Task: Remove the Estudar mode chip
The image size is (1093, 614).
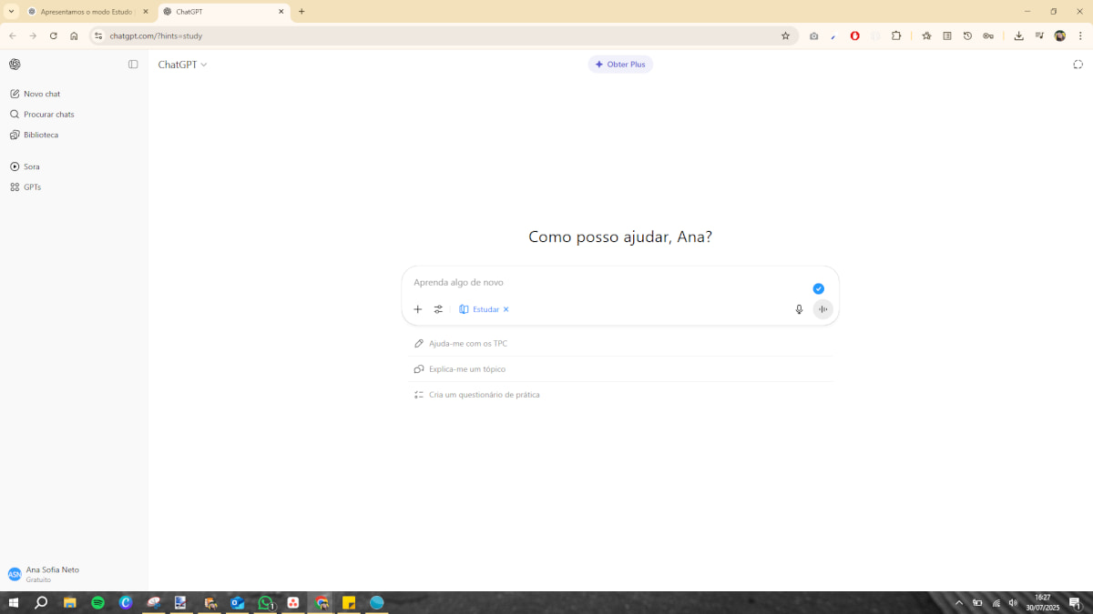Action: [506, 309]
